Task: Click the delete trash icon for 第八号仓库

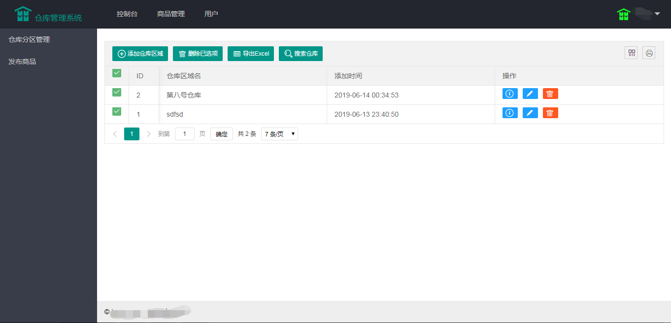Action: pos(550,94)
